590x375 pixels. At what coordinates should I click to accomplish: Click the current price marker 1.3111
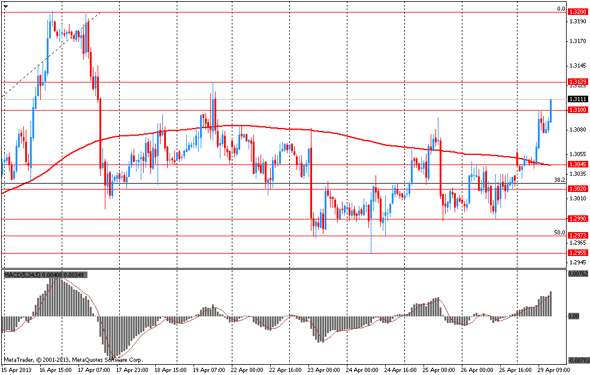coord(577,99)
